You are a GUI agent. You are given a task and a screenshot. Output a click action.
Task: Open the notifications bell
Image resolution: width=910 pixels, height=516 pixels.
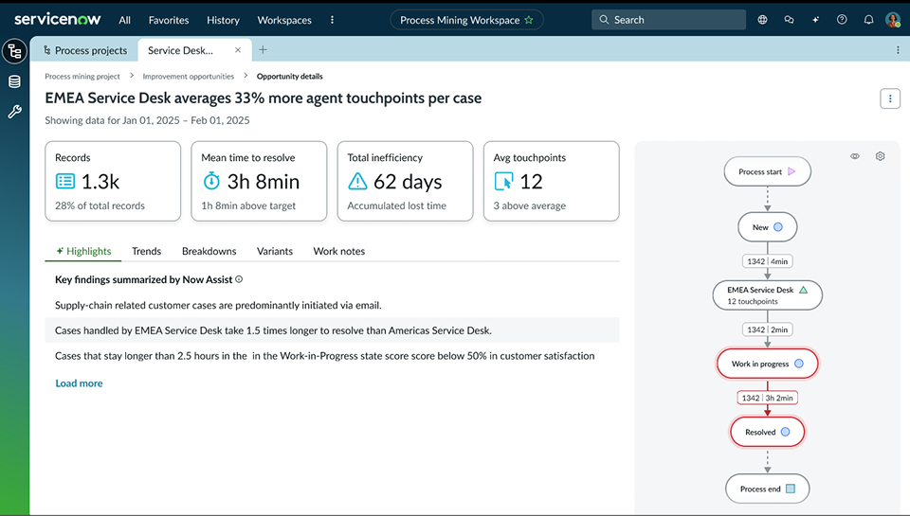coord(868,20)
